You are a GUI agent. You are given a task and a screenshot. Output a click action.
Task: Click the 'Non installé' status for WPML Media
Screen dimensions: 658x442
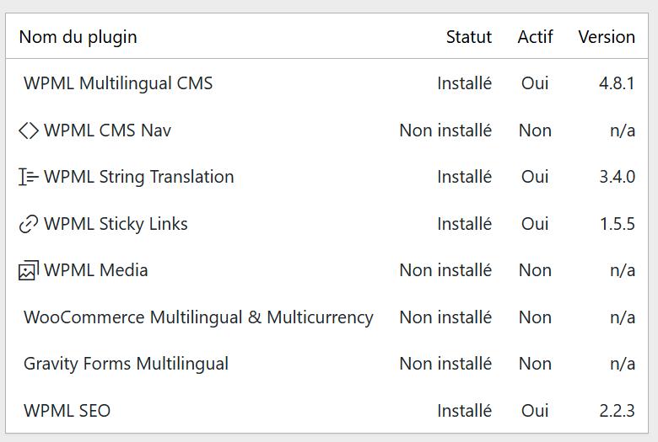pos(445,270)
